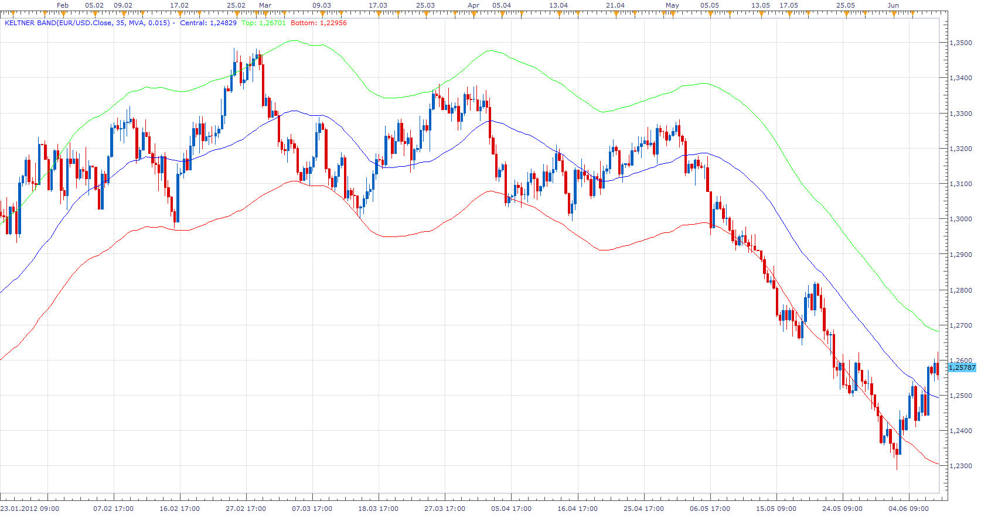Image resolution: width=981 pixels, height=515 pixels.
Task: Click the 1,3000 price axis label
Action: point(961,219)
